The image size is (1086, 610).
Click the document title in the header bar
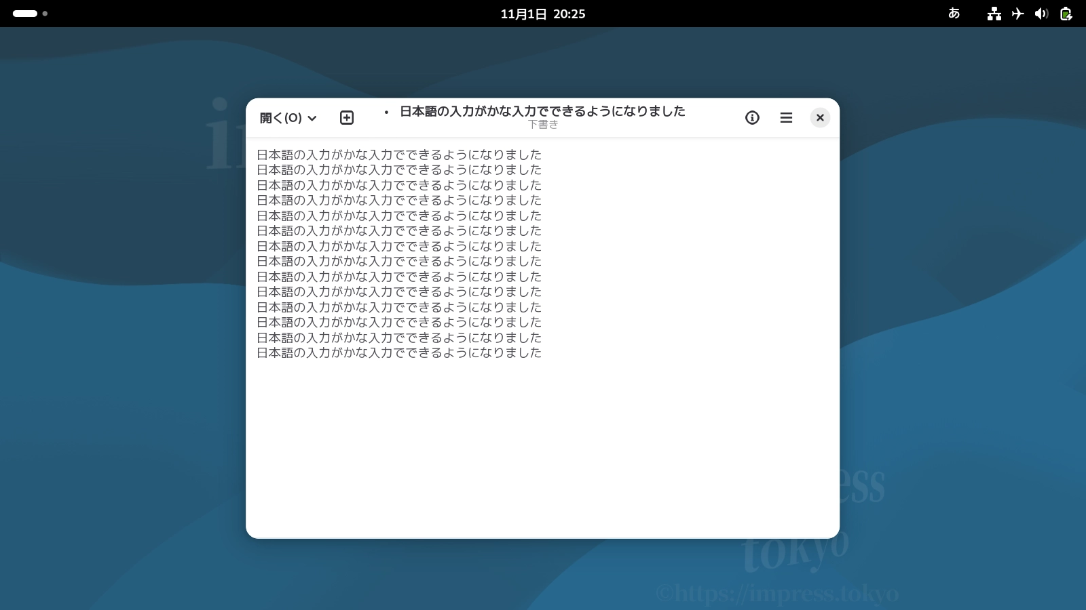542,112
